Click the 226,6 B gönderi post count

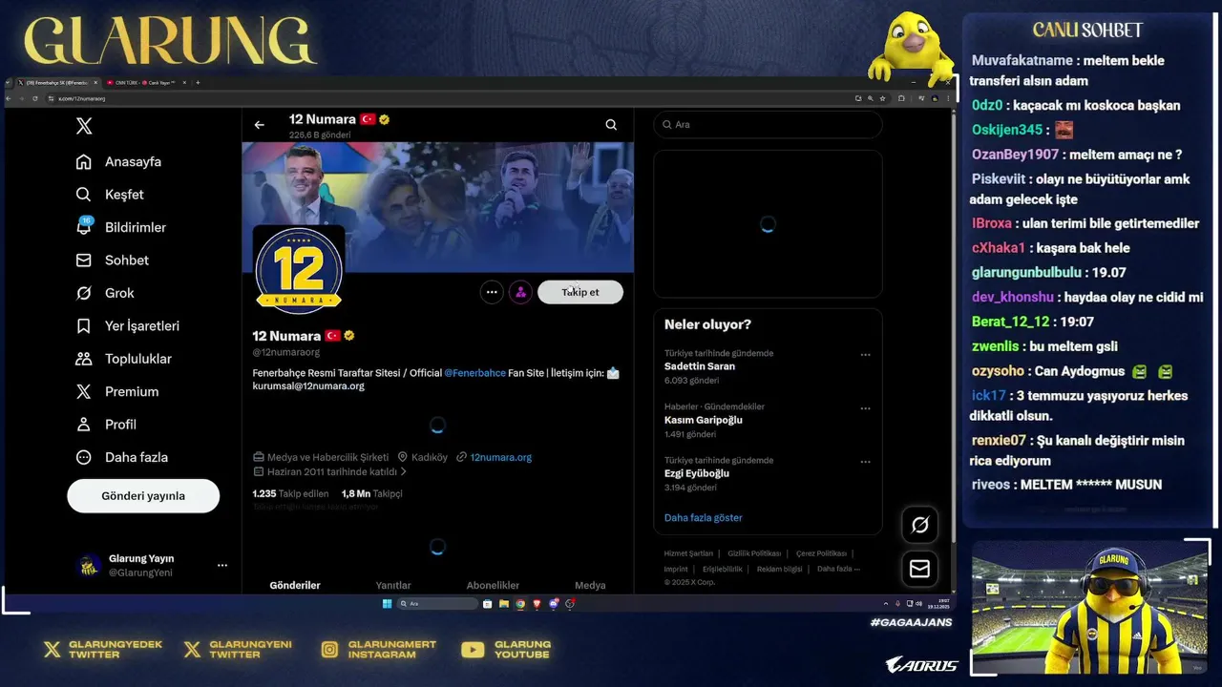[x=320, y=135]
